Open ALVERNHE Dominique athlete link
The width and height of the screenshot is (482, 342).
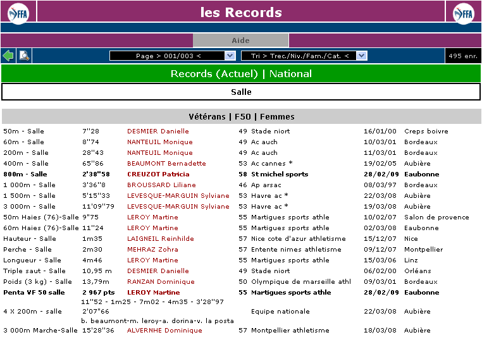point(164,331)
